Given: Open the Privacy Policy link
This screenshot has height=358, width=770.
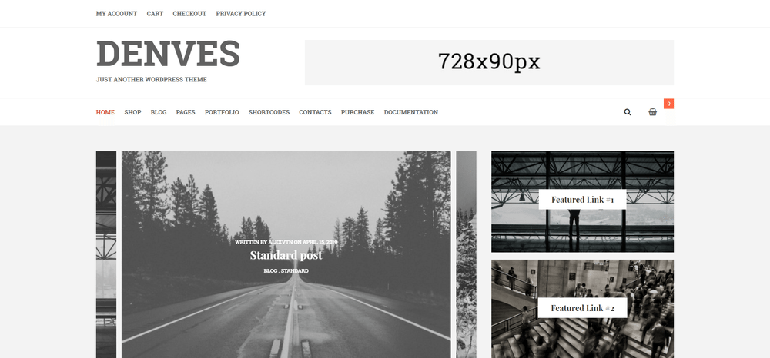Looking at the screenshot, I should [x=240, y=14].
